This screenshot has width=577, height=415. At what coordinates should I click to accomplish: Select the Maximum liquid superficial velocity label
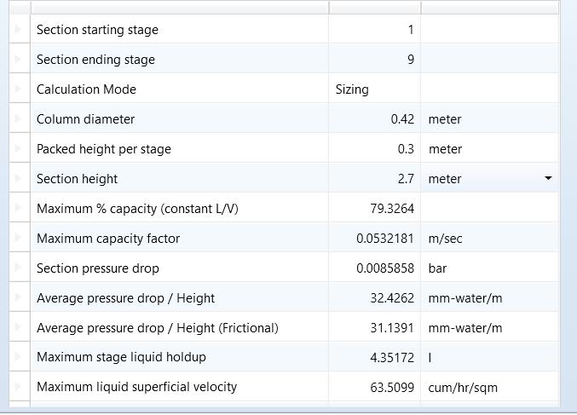point(136,387)
